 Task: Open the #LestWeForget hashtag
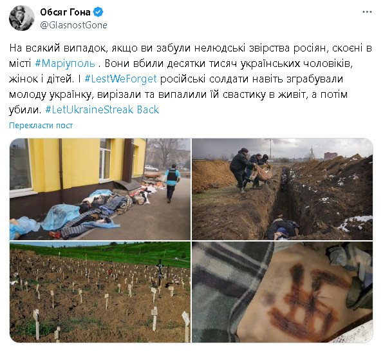point(120,79)
